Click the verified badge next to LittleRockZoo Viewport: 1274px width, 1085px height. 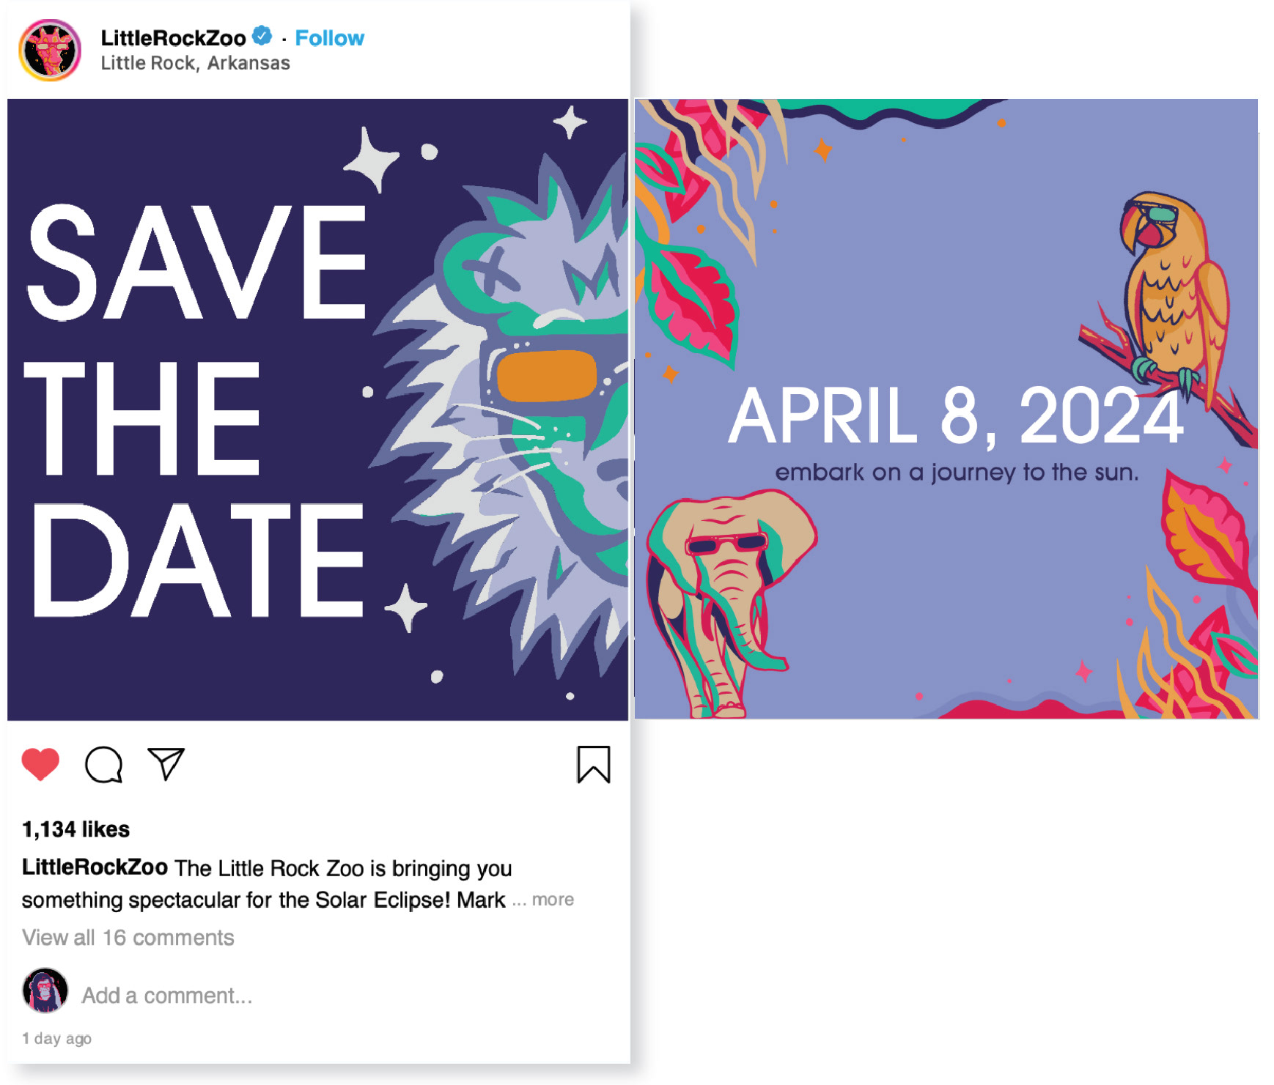262,35
